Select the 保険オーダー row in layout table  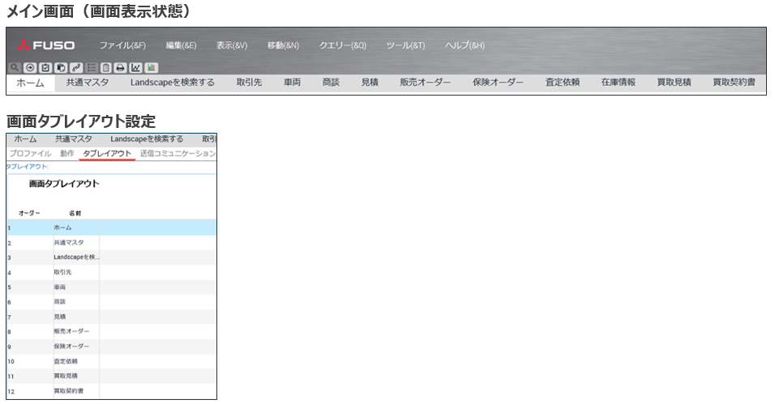coord(71,347)
